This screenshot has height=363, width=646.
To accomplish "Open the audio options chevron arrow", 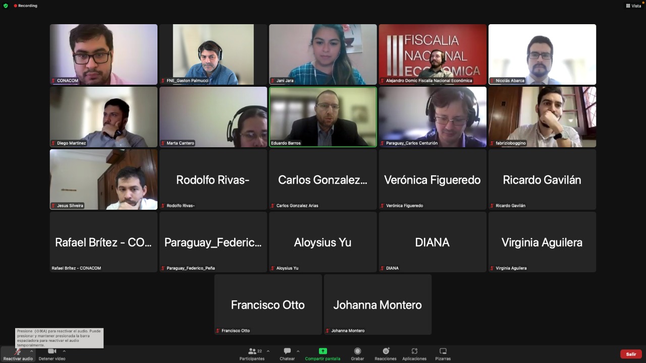I will [x=31, y=351].
